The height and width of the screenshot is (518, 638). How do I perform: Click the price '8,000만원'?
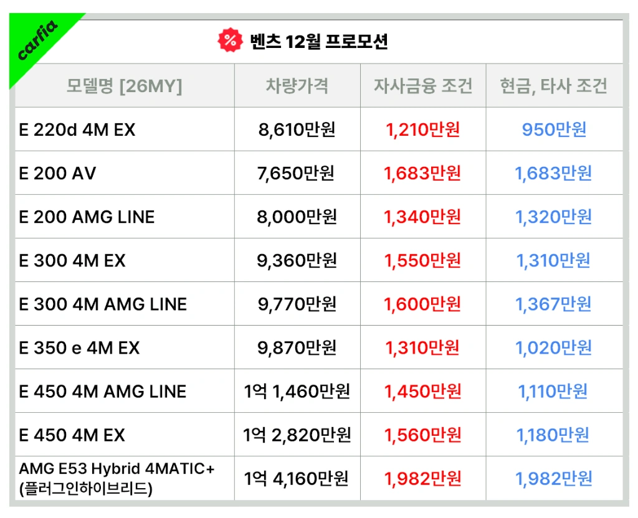(297, 217)
